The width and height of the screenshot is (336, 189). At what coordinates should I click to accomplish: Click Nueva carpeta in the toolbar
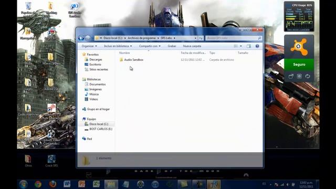(192, 46)
